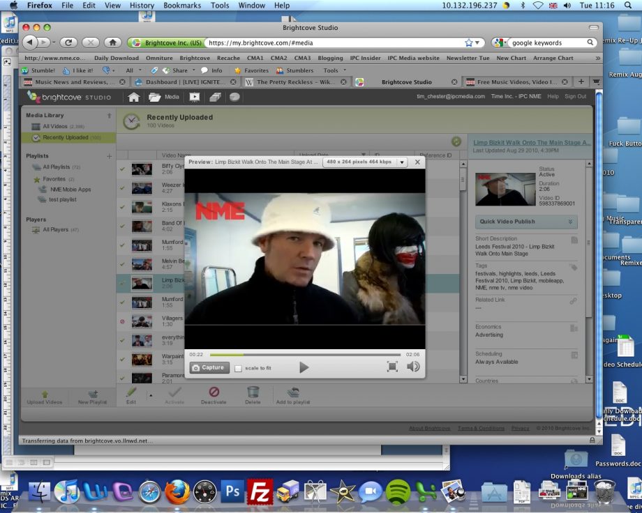Seek in the preview progress bar

point(305,355)
